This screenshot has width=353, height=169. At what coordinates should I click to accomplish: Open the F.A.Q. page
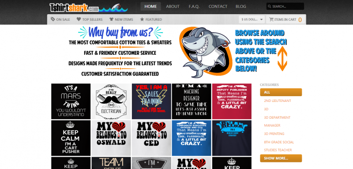click(x=194, y=6)
